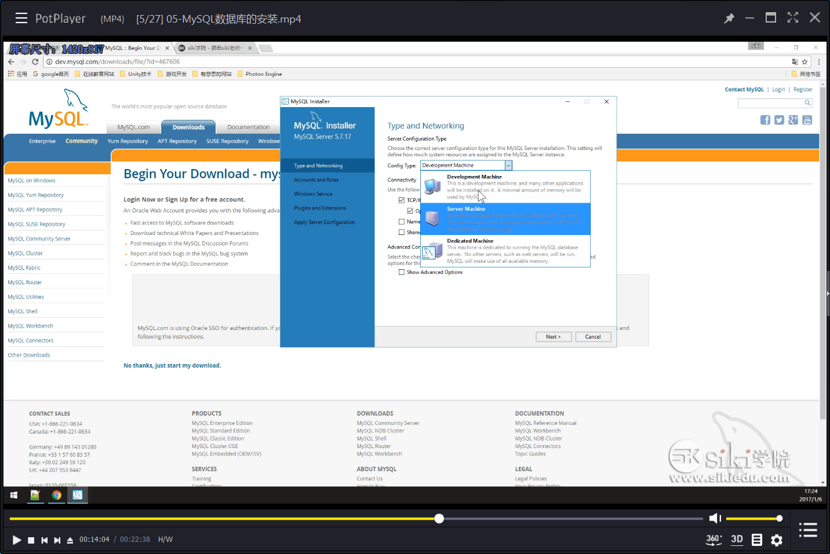Open a file with the eject icon
The image size is (830, 554).
click(70, 540)
